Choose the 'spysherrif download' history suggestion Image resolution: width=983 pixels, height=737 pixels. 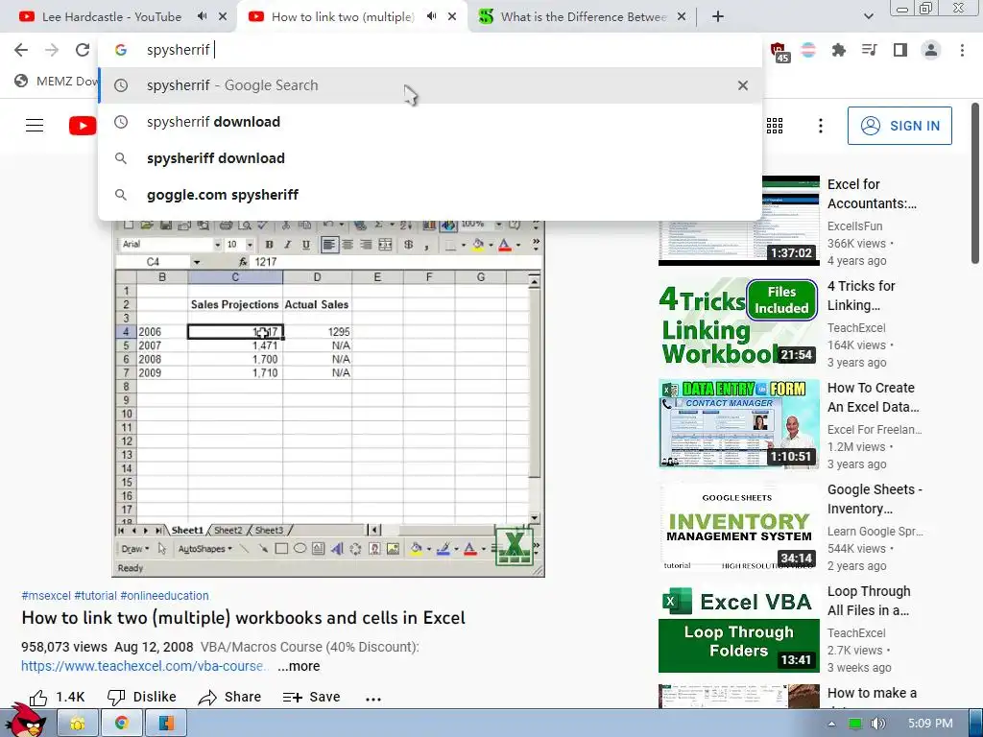point(430,122)
